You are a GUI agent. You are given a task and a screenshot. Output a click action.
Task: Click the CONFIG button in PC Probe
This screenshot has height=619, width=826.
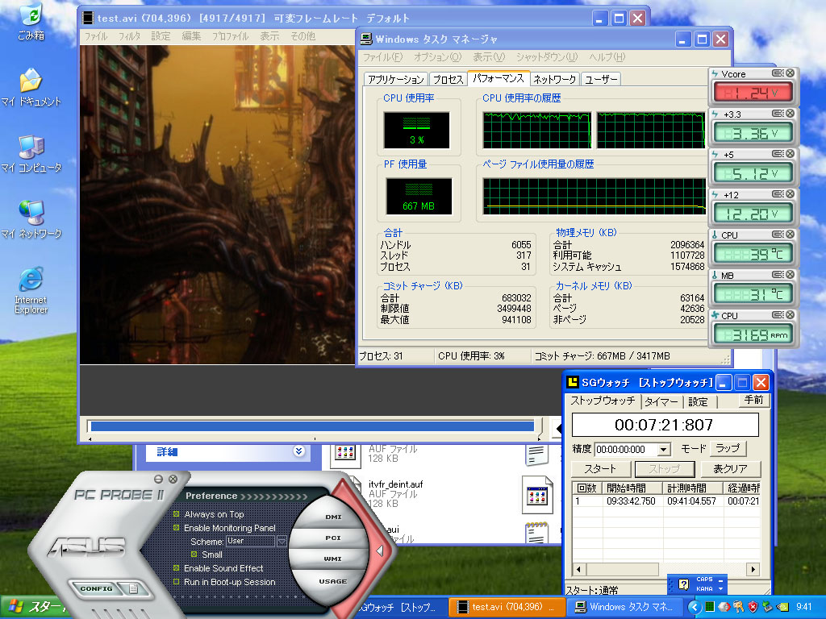[x=97, y=588]
